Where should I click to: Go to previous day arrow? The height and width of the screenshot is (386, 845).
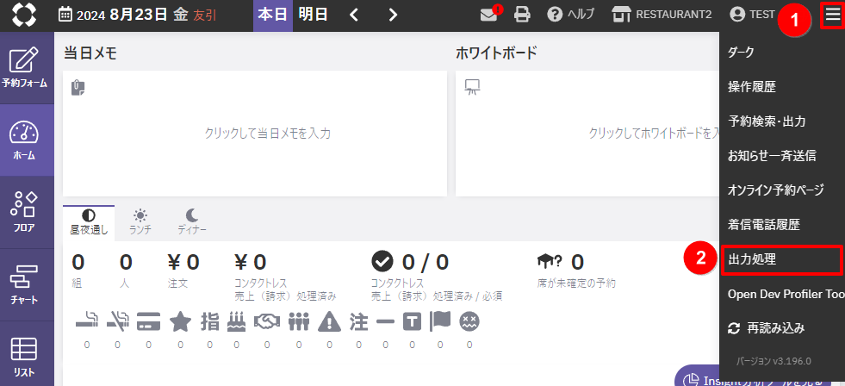point(354,15)
